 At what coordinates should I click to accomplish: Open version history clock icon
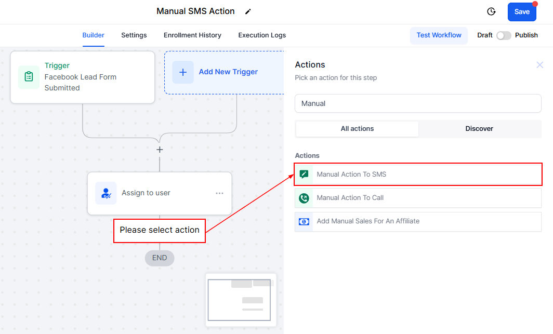pos(491,11)
